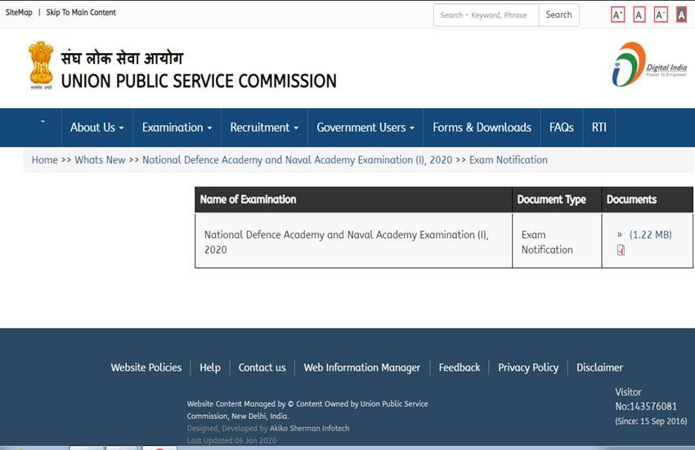This screenshot has width=695, height=450.
Task: Click the normal font size A icon
Action: 639,15
